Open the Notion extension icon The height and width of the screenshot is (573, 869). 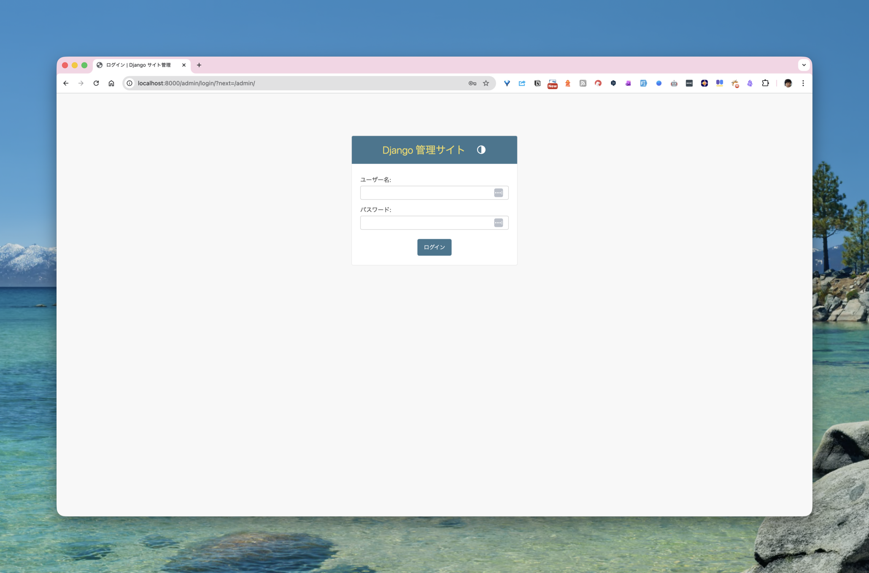click(537, 83)
